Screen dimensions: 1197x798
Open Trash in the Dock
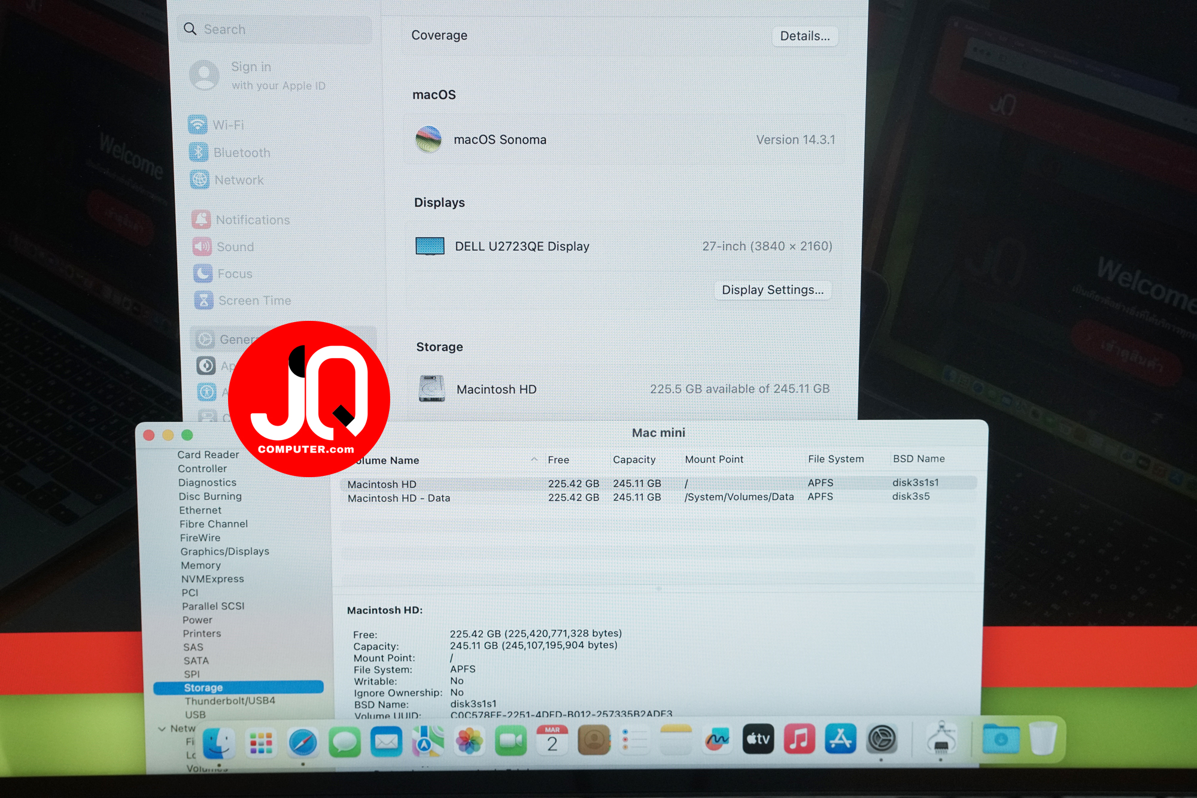pyautogui.click(x=1043, y=738)
